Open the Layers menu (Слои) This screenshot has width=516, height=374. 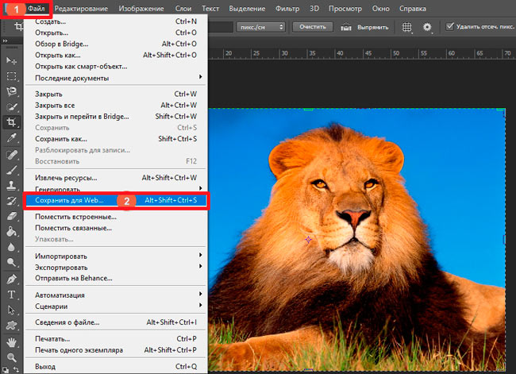pos(183,9)
